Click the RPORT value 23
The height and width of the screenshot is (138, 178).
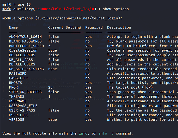pyautogui.click(x=50, y=87)
